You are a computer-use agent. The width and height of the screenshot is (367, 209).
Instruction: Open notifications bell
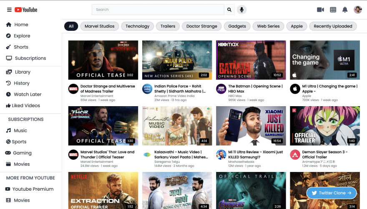[x=345, y=10]
